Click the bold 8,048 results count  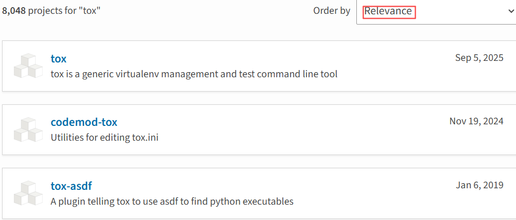pos(14,11)
